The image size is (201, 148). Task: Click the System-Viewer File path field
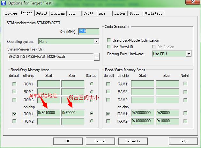tap(50, 57)
